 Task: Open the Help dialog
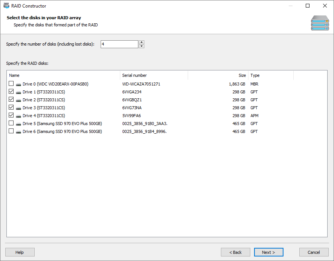20,252
